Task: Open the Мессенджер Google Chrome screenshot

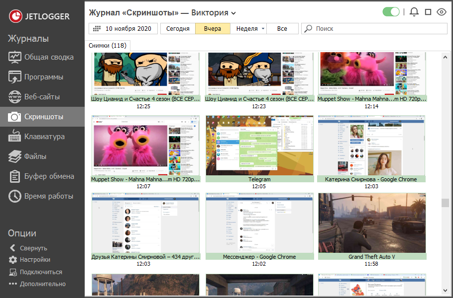Action: tap(259, 223)
